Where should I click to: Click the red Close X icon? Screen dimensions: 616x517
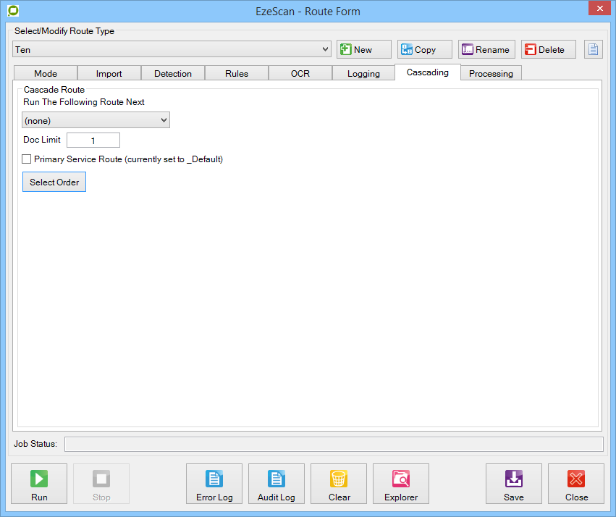point(576,479)
